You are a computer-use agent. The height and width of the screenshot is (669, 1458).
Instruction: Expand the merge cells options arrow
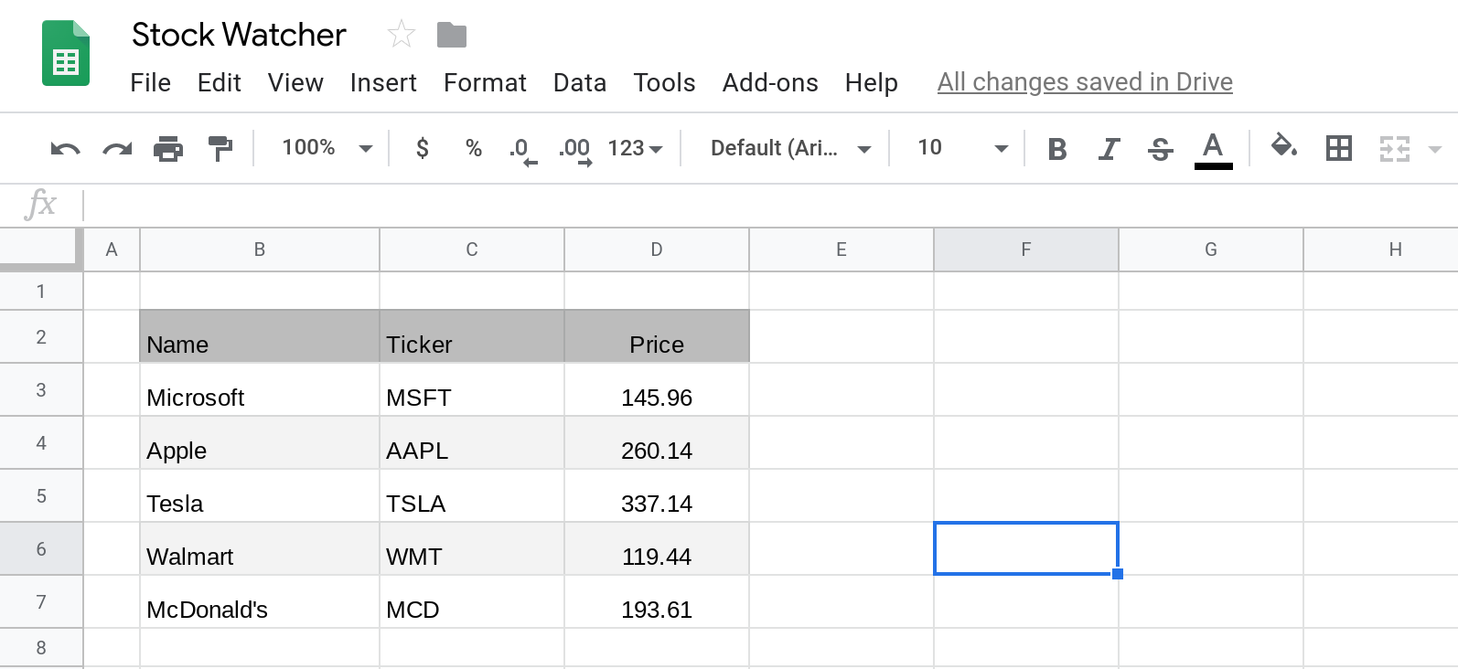(x=1434, y=149)
